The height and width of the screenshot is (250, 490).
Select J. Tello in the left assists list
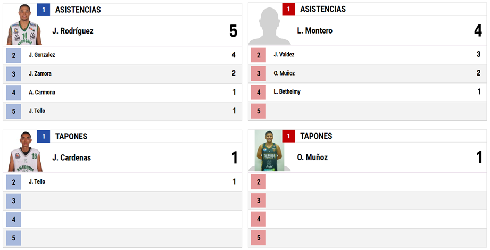click(122, 111)
